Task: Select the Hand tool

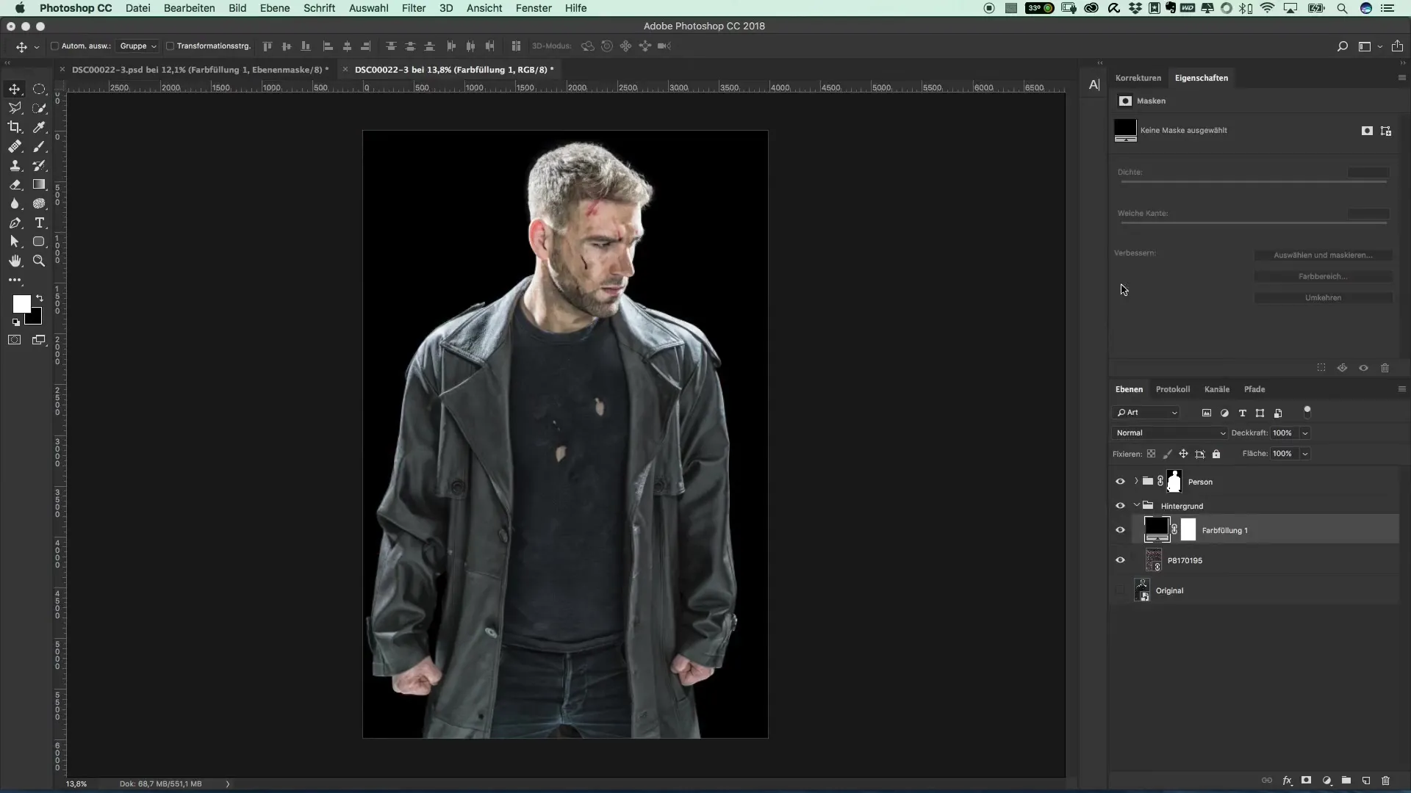Action: 15,261
